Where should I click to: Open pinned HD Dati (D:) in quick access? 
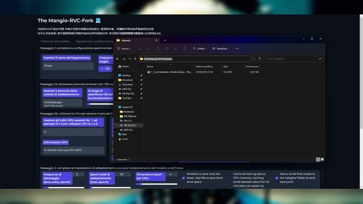point(126,93)
